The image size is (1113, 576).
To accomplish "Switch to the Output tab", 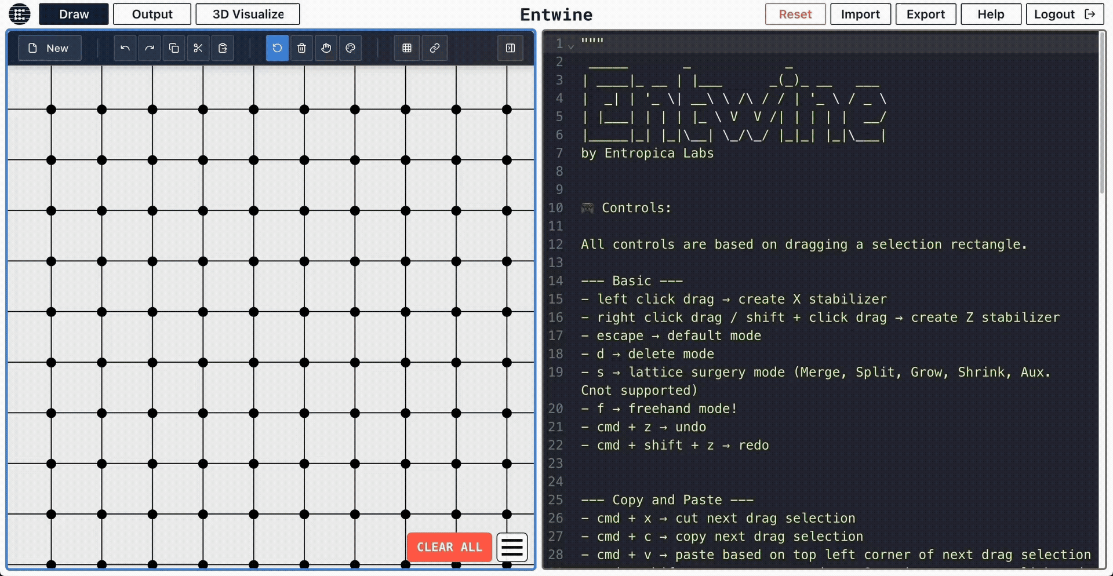I will pos(152,14).
